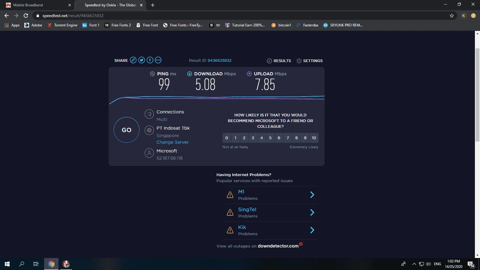Open more share options icon
Image resolution: width=480 pixels, height=270 pixels.
point(158,60)
